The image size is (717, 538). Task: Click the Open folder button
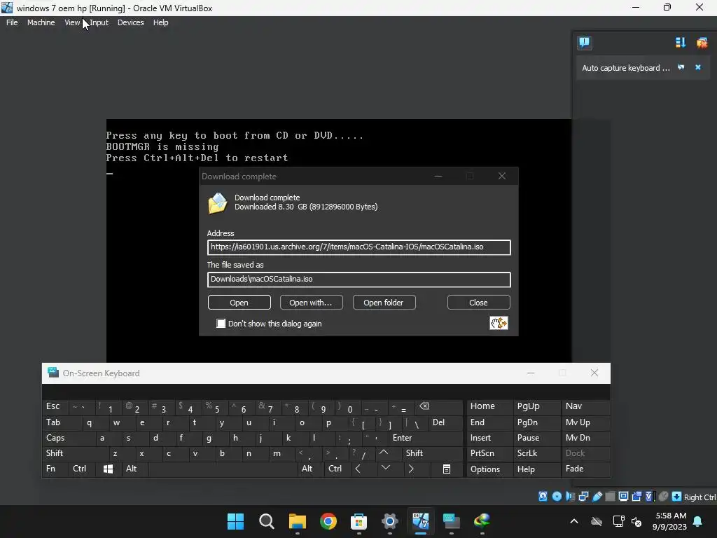click(x=384, y=303)
